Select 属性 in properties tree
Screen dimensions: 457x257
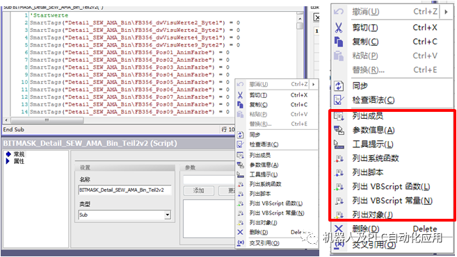tap(19, 161)
